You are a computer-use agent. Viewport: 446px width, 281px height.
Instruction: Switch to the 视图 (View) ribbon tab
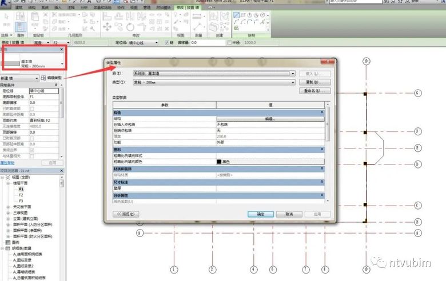tap(133, 8)
